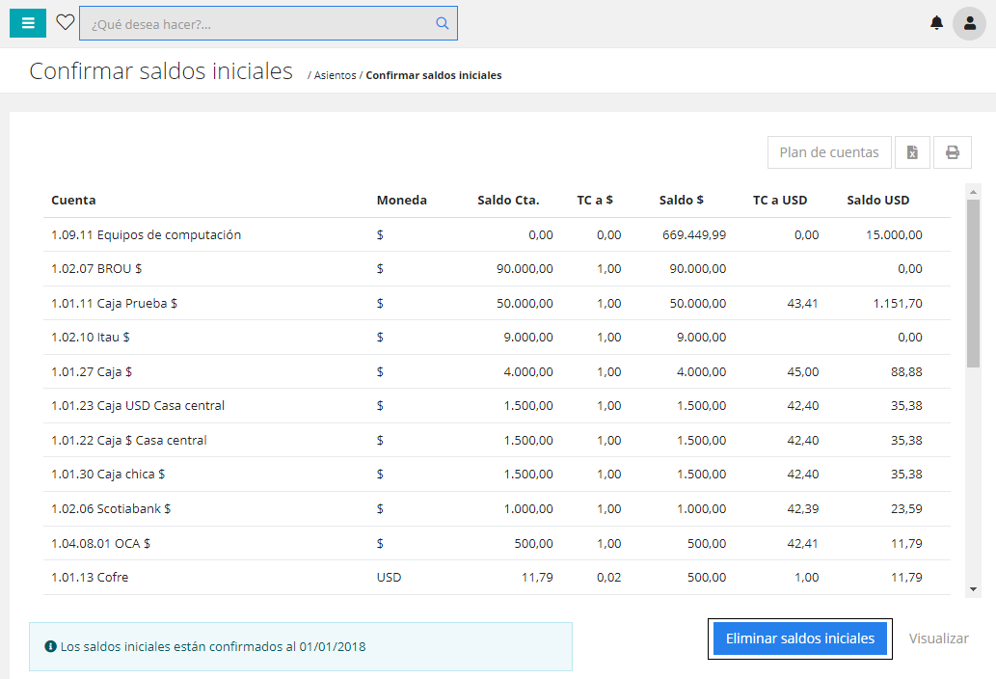Screen dimensions: 996x679
Task: Open Plan de cuentas
Action: 828,152
